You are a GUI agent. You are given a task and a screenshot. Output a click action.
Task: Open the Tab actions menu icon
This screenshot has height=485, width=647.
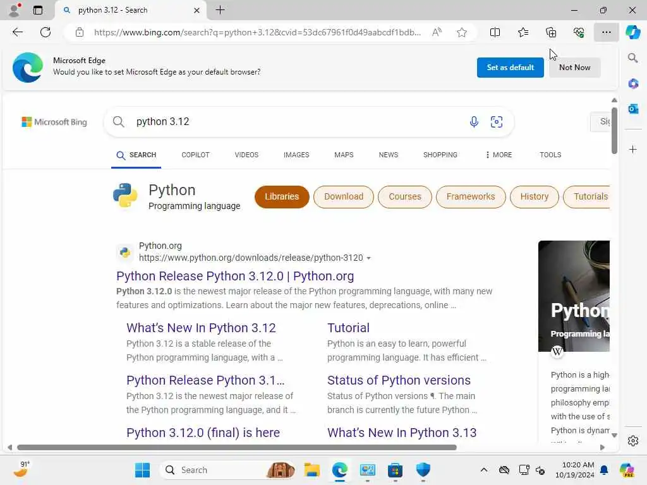pyautogui.click(x=38, y=10)
